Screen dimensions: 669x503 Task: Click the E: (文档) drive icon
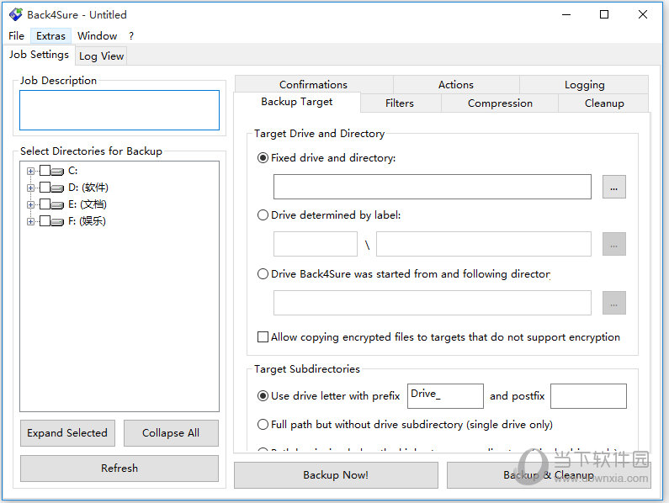point(57,204)
